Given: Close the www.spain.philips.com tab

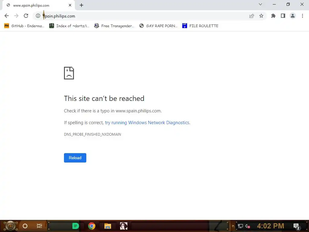Looking at the screenshot, I should (x=70, y=5).
